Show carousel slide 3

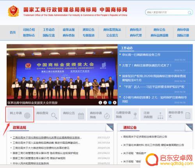(110, 103)
